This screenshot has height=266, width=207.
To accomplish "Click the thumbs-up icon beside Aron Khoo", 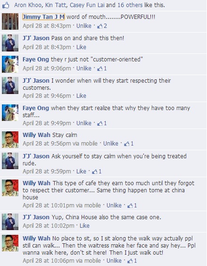I will click(x=6, y=6).
